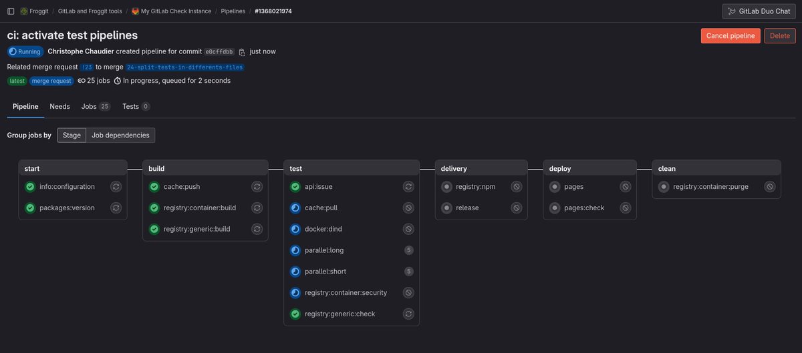Cancel the registry:npm job

tap(516, 187)
